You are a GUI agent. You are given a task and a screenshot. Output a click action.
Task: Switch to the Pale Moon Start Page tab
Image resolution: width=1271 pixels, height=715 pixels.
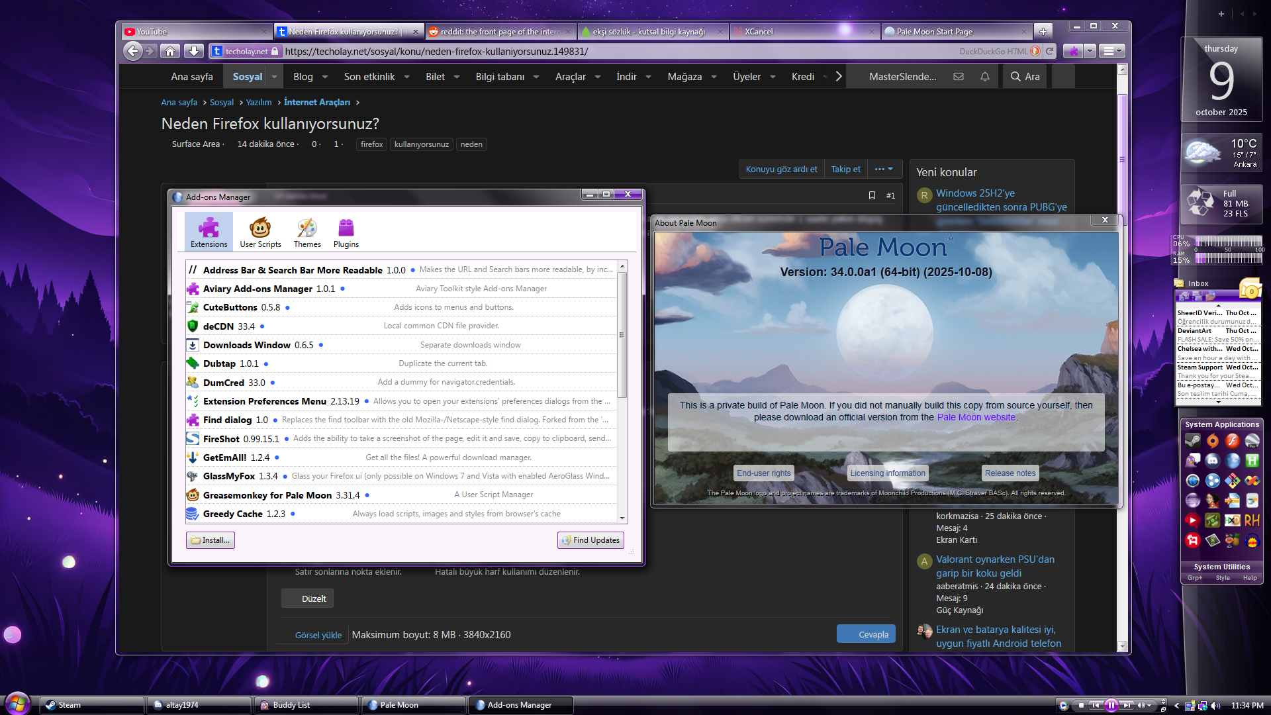click(x=957, y=31)
